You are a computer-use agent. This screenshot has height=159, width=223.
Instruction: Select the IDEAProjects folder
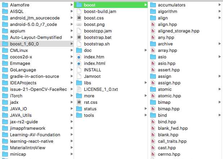click(37, 83)
